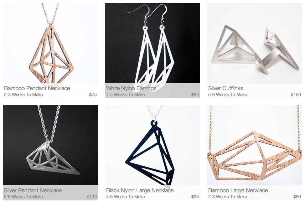Screen dimensions: 305x202
Task: Select the $80 bamboo necklace price
Action: point(297,197)
